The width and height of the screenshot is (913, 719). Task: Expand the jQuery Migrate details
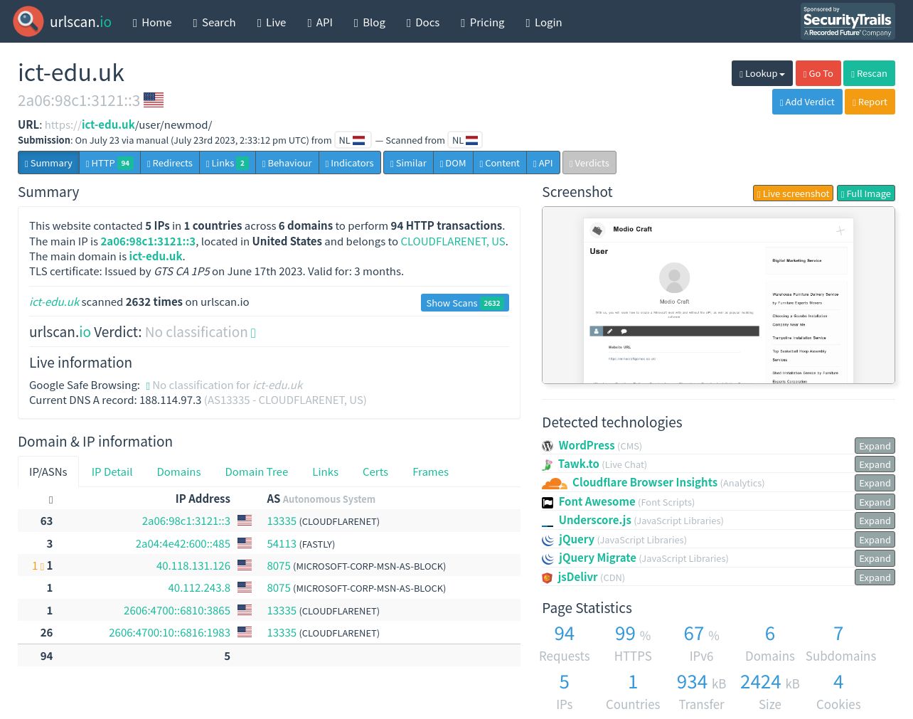875,558
